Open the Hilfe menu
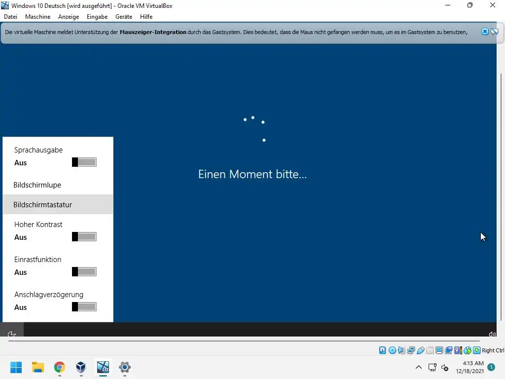This screenshot has height=379, width=505. [146, 17]
